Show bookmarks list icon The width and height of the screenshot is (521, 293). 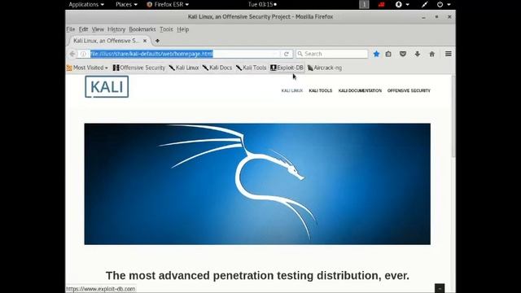pyautogui.click(x=388, y=54)
